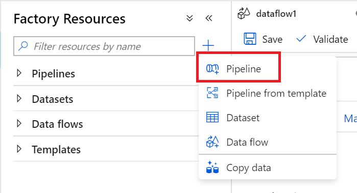Image resolution: width=357 pixels, height=193 pixels.
Task: Click the Save button label
Action: 272,39
